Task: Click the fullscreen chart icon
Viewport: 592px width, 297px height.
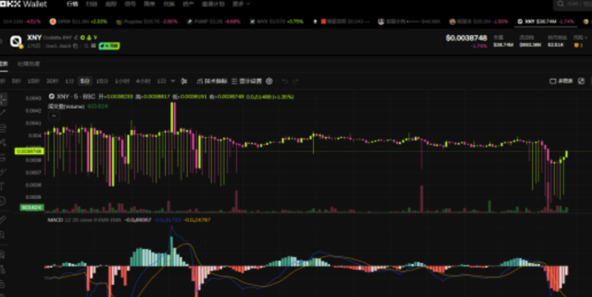Action: (x=581, y=81)
